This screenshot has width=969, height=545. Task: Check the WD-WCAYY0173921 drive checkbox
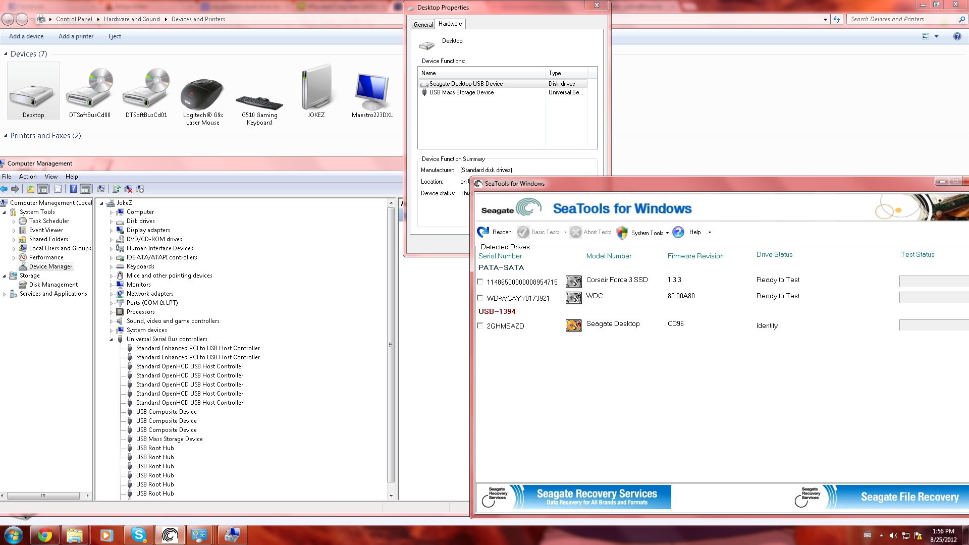pos(480,298)
